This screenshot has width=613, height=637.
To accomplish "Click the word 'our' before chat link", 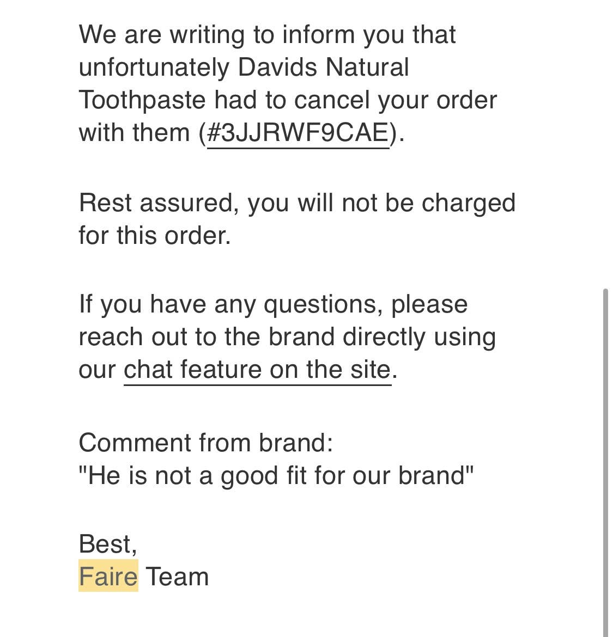I will pyautogui.click(x=97, y=370).
